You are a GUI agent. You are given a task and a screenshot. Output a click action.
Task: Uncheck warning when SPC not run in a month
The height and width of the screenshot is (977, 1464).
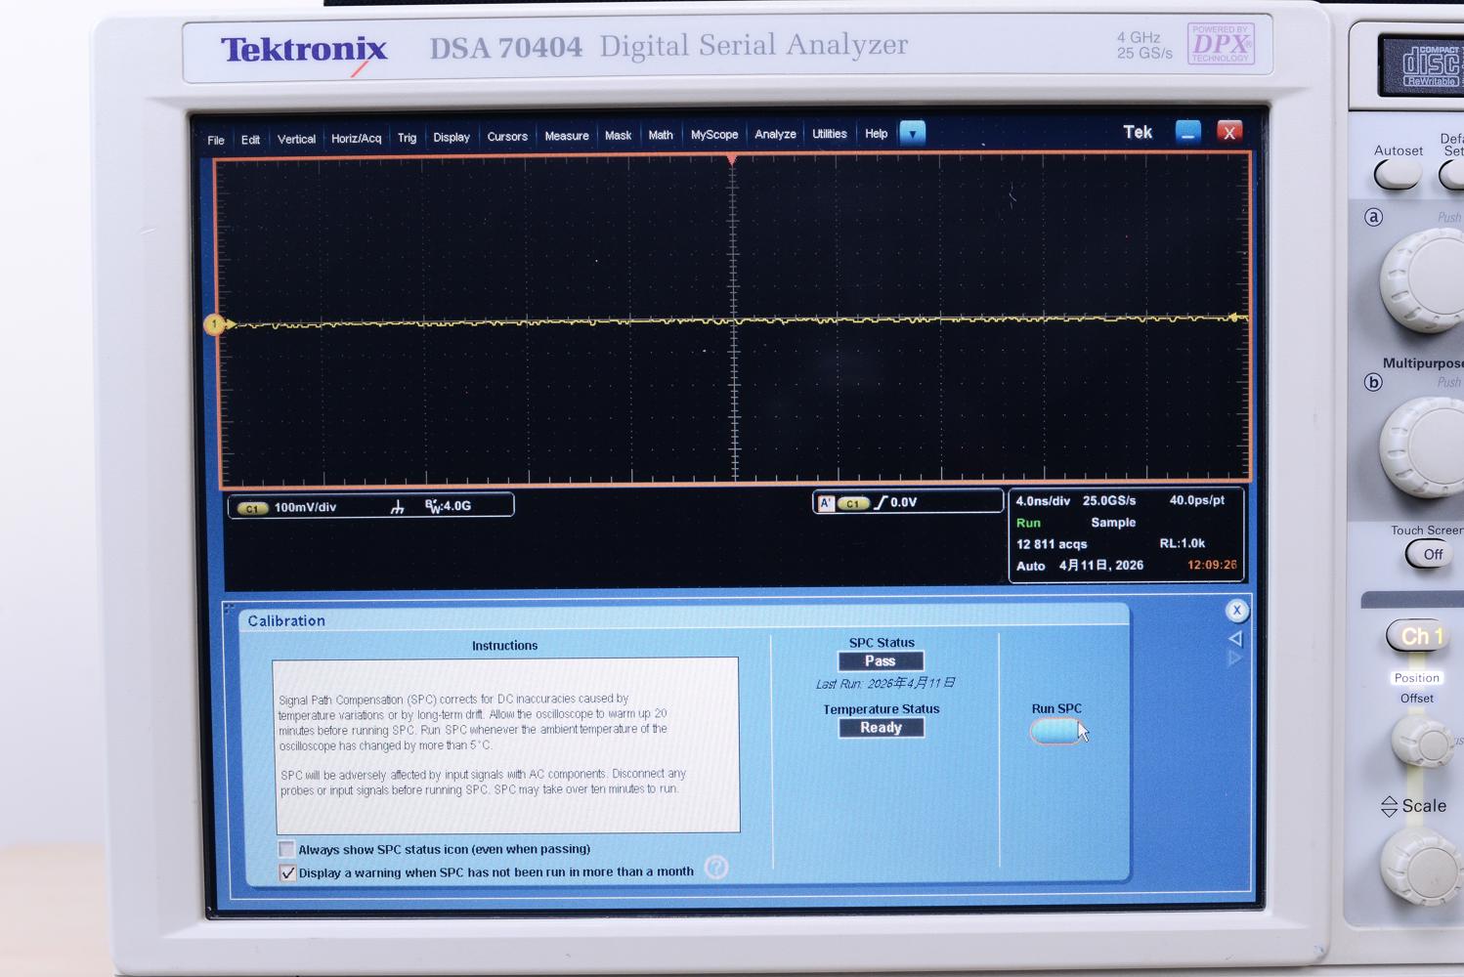click(x=287, y=872)
